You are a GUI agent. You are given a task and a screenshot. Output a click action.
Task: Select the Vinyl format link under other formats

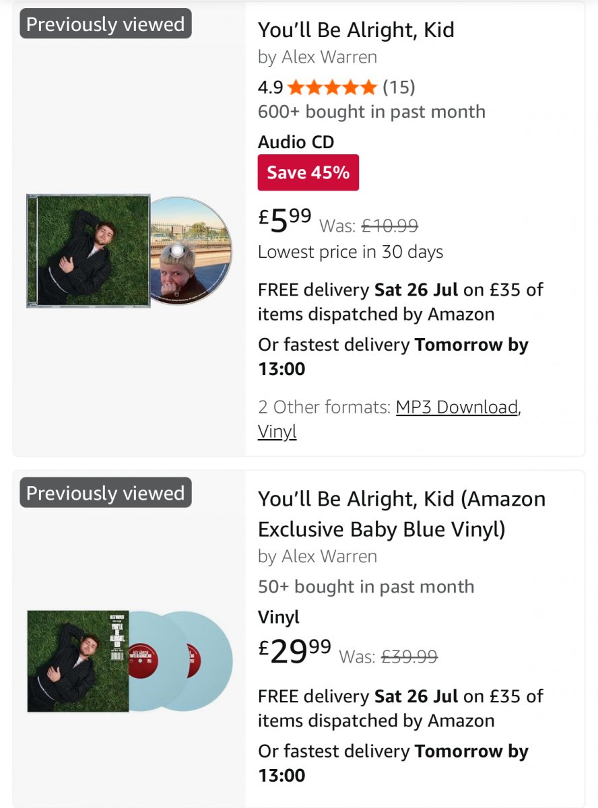pos(277,431)
